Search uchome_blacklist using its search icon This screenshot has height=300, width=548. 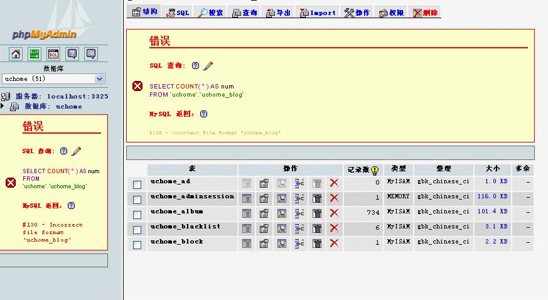(282, 228)
